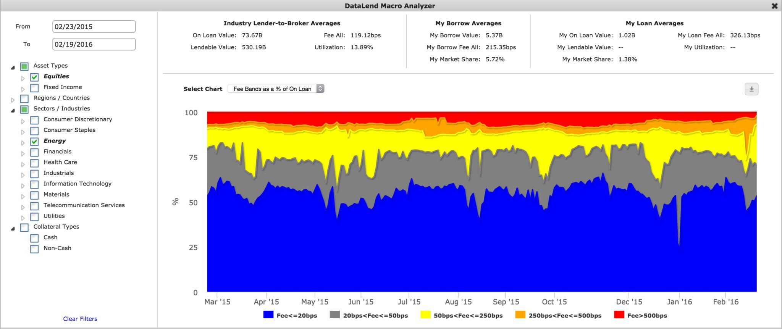Click the Jan '16 axis label
The height and width of the screenshot is (329, 782).
pyautogui.click(x=679, y=302)
